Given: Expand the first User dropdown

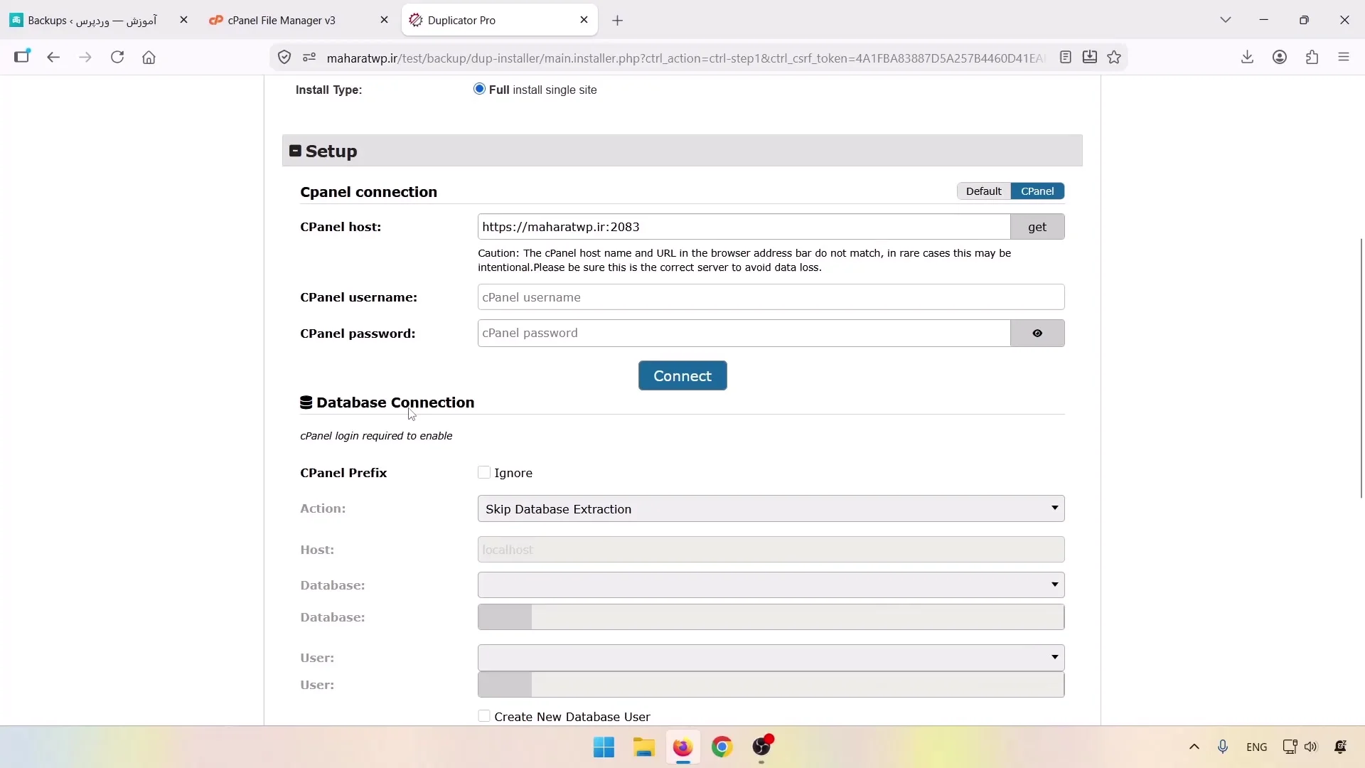Looking at the screenshot, I should pos(771,658).
